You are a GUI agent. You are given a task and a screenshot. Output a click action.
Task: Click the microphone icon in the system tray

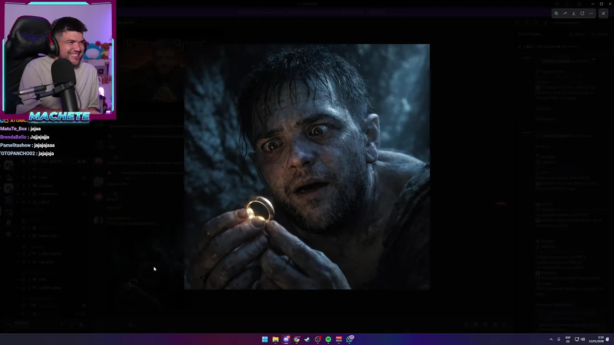point(558,339)
